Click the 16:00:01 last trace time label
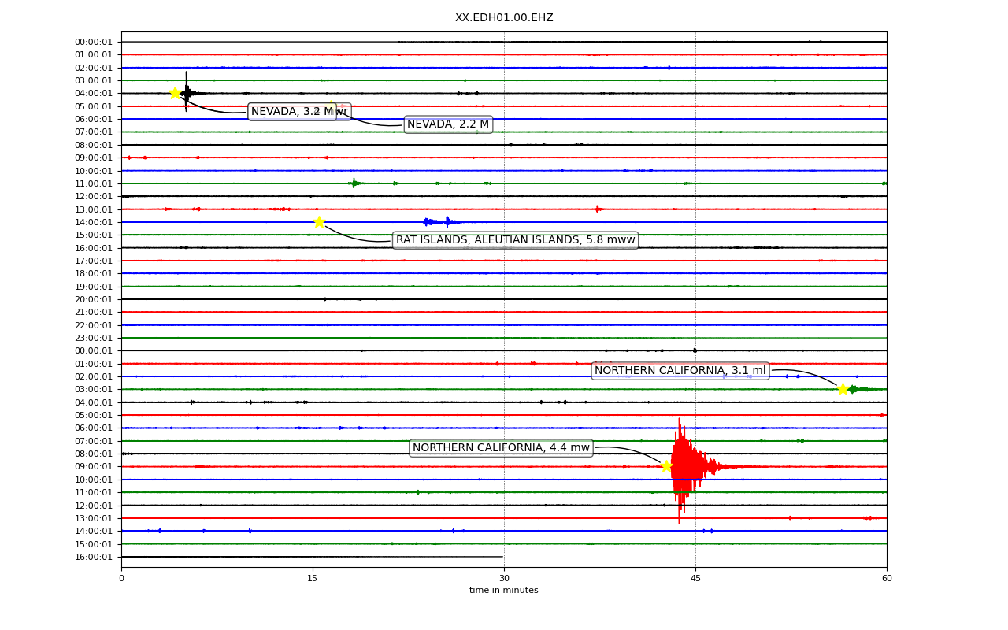Screen dimensions: 1008x630 click(94, 557)
